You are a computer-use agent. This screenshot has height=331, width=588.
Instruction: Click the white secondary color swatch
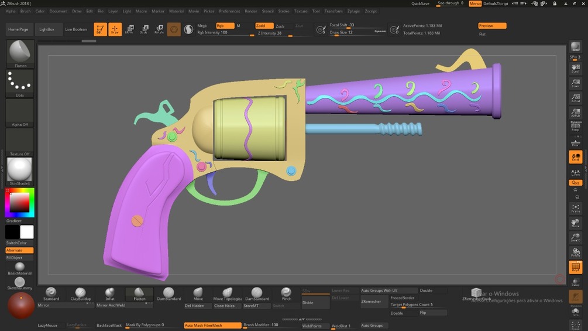coord(27,232)
